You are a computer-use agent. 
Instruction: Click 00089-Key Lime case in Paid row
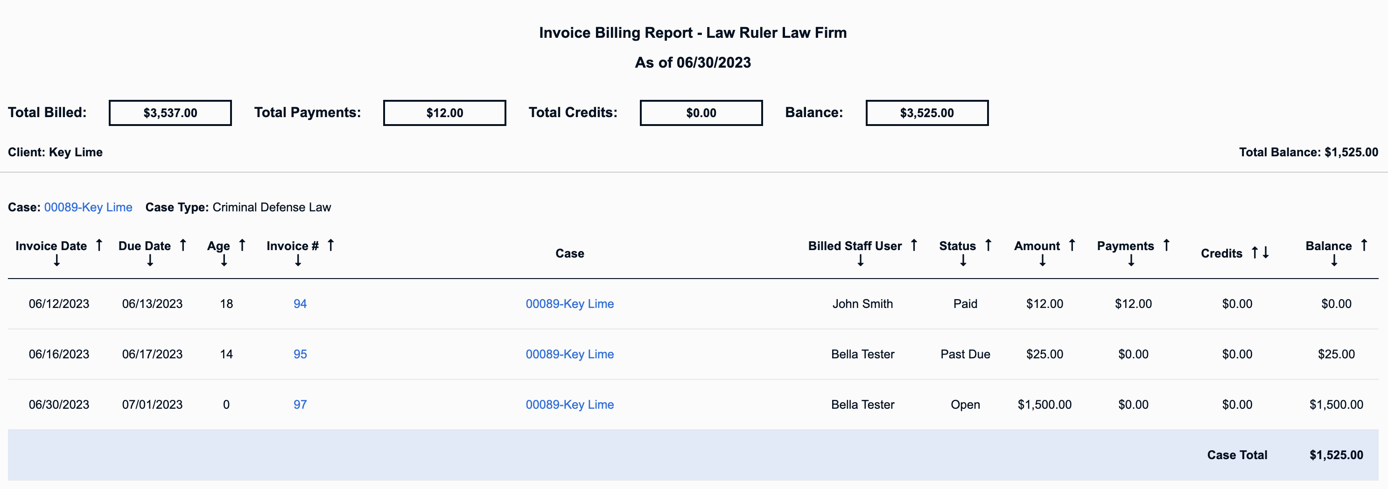569,304
